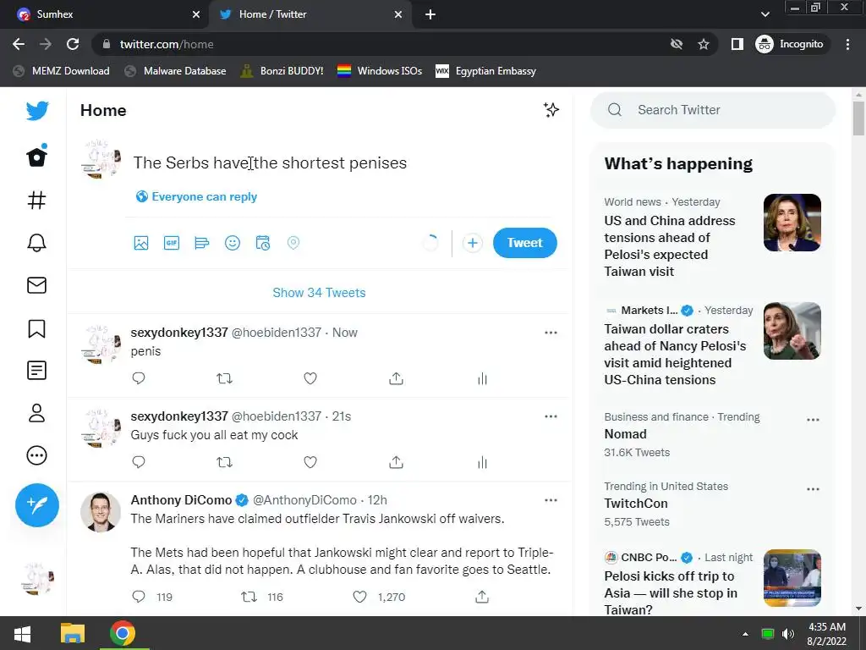Open @AnthonyDiComo handle link
This screenshot has width=866, height=650.
click(x=304, y=500)
